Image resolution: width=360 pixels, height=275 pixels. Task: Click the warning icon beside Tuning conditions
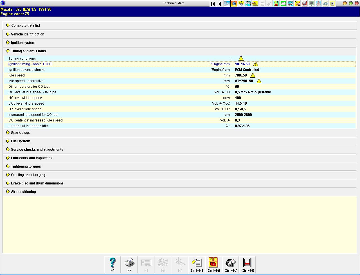241,58
